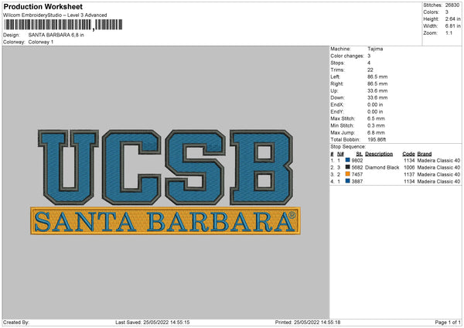Viewport: 464px width, 328px height.
Task: Click the Diamond Black description text
Action: (x=382, y=168)
